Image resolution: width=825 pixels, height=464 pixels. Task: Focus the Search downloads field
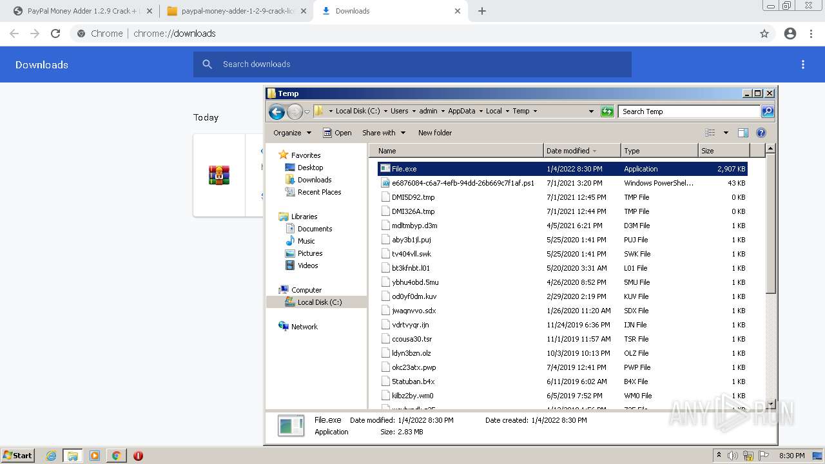[412, 64]
